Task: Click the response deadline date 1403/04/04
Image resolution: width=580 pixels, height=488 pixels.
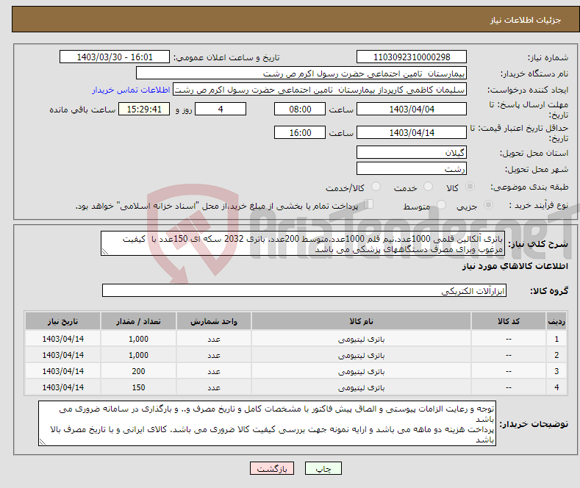Action: [x=412, y=109]
